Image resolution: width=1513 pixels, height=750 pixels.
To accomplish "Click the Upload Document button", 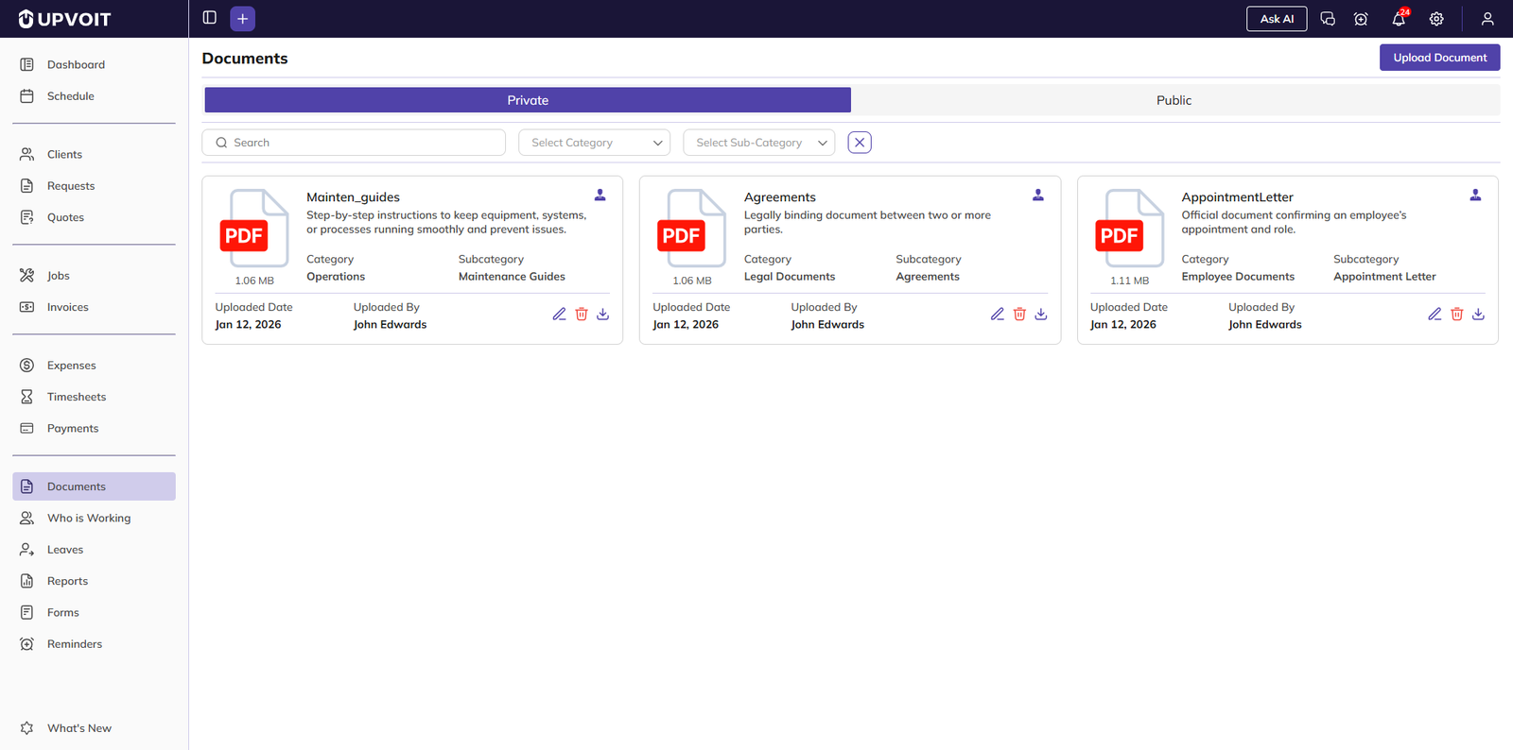I will pyautogui.click(x=1439, y=58).
